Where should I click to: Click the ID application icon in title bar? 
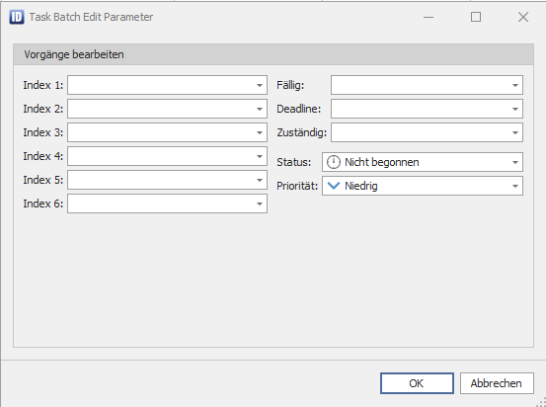[17, 17]
